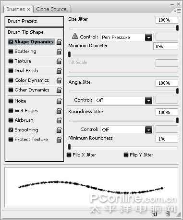Toggle the lock icon next to Texture
This screenshot has width=183, height=220.
(59, 61)
